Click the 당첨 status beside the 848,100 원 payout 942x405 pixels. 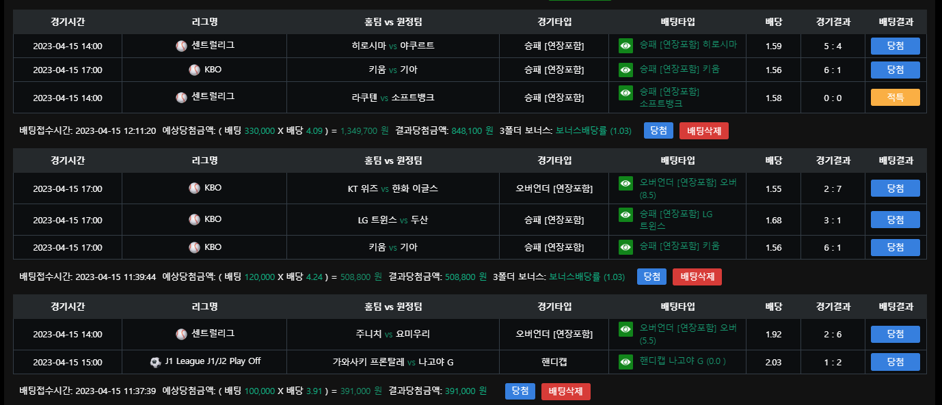coord(658,131)
